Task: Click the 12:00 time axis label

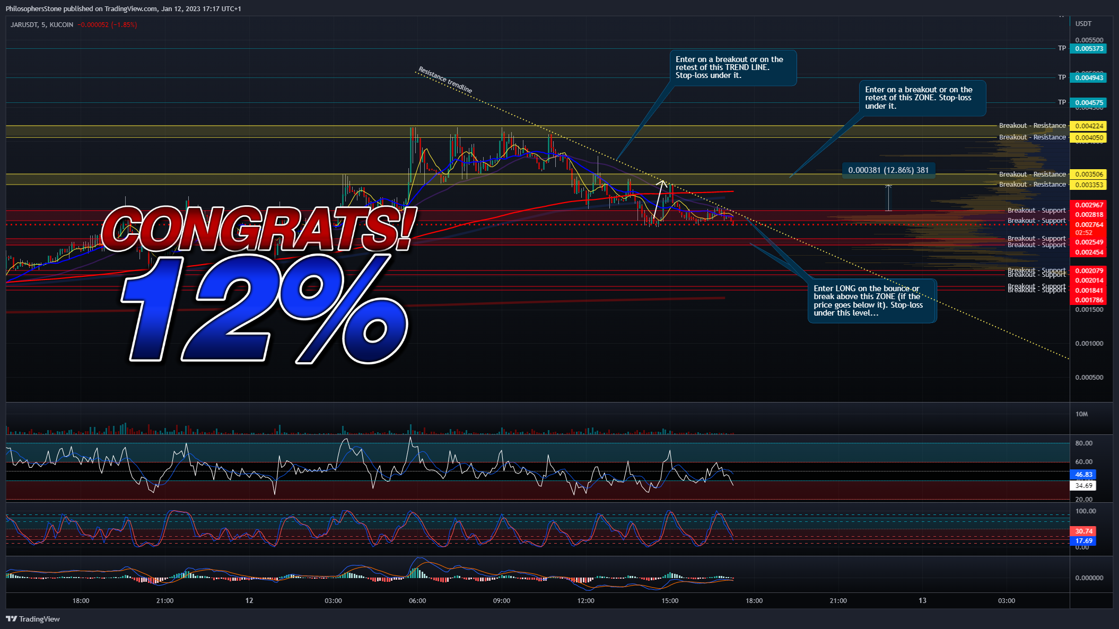Action: [x=586, y=601]
